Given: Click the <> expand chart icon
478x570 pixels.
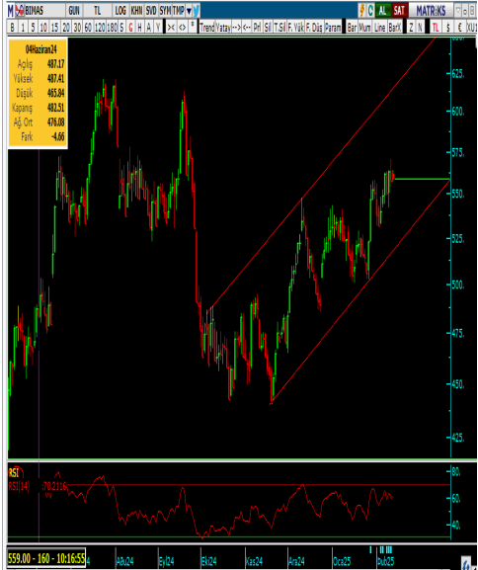Looking at the screenshot, I should pos(182,27).
